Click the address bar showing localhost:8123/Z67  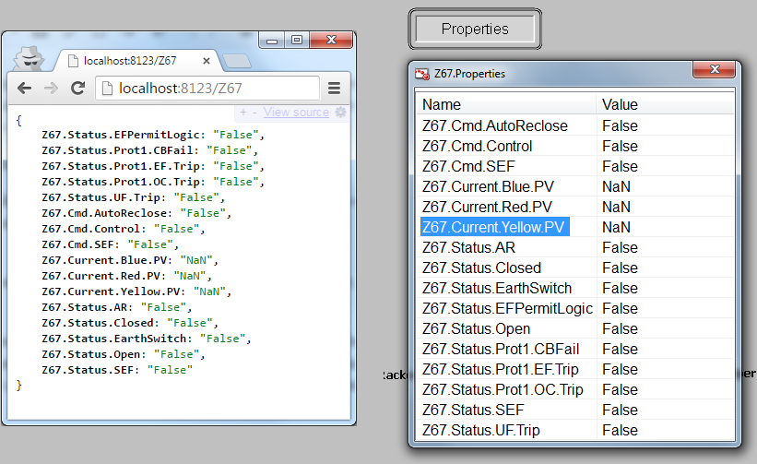[207, 89]
